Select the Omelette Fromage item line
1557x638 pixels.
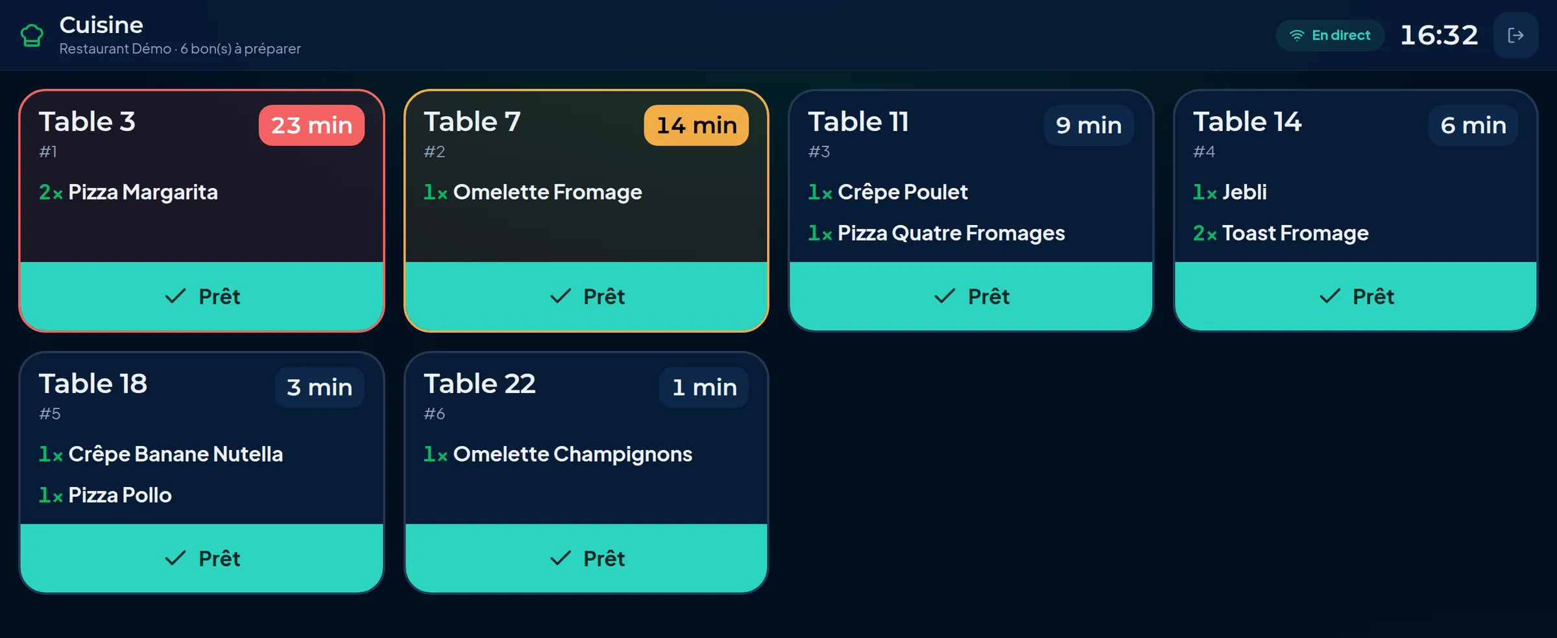[x=533, y=192]
